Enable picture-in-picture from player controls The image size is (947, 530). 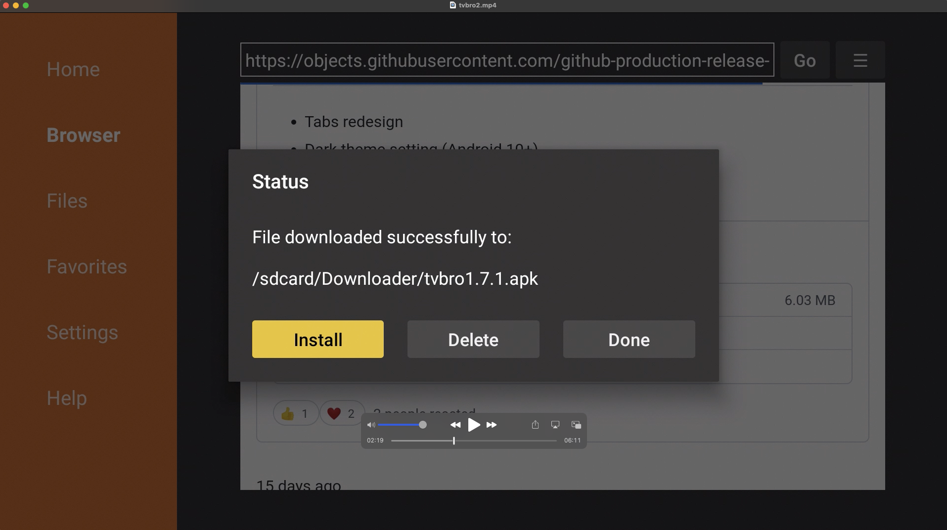pos(576,425)
